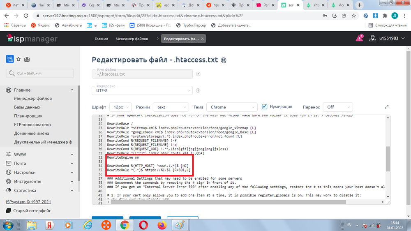This screenshot has width=411, height=231.
Task: Open the Internet Explorer taskbar icon
Action: 88,225
